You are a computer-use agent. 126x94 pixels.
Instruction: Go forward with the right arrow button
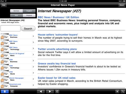tap(50, 91)
